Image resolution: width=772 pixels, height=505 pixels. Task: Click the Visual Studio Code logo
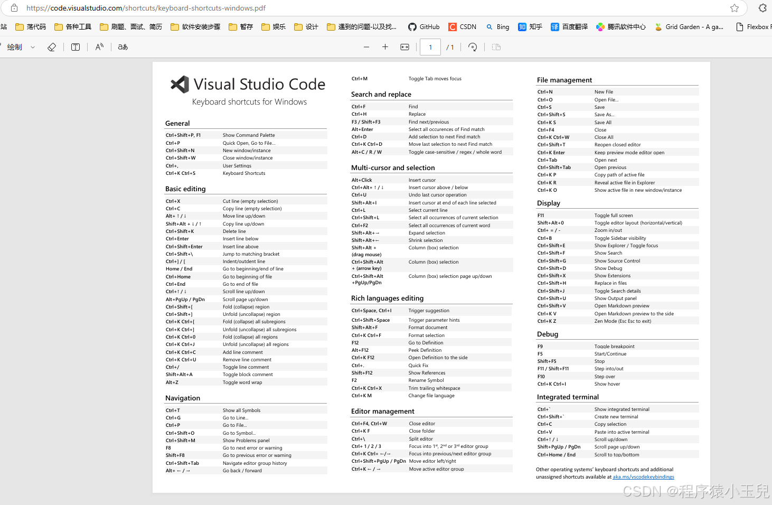pos(180,85)
